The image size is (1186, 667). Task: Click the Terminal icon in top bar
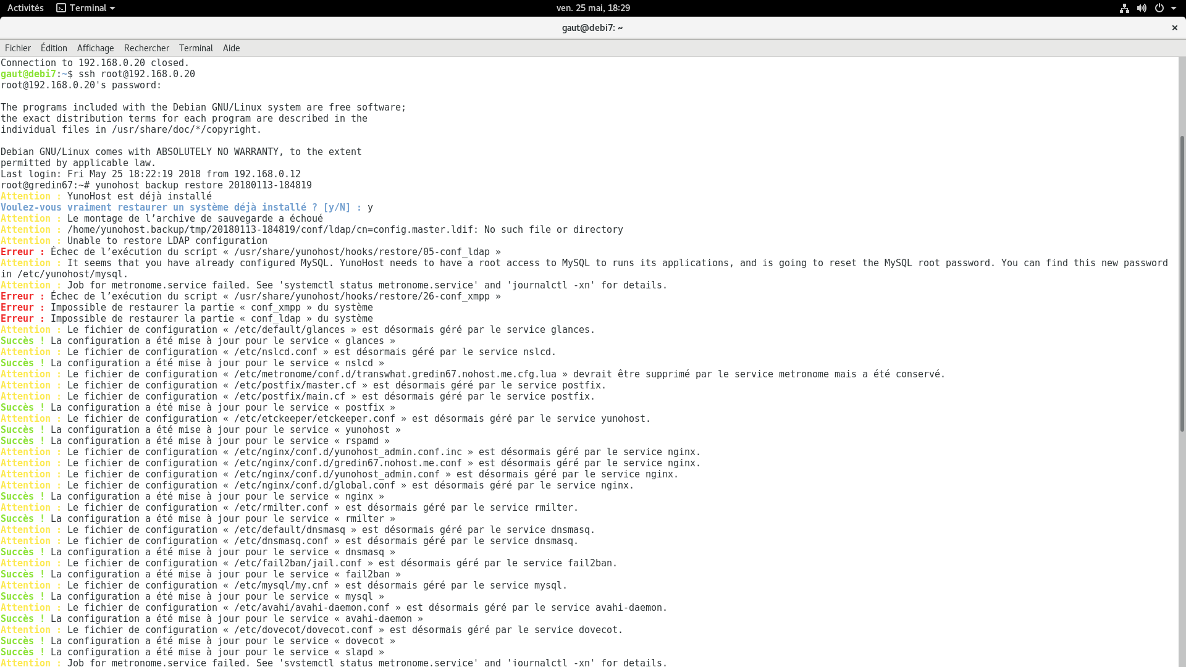click(61, 8)
